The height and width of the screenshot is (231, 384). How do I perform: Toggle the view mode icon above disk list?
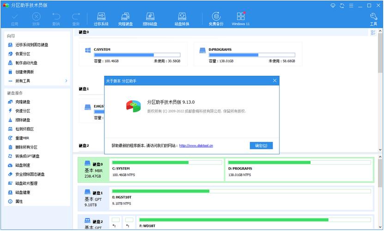click(x=373, y=32)
